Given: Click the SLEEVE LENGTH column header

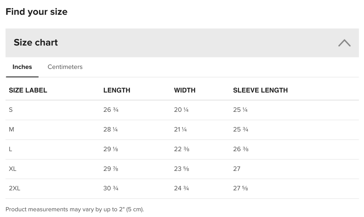Looking at the screenshot, I should coord(260,90).
